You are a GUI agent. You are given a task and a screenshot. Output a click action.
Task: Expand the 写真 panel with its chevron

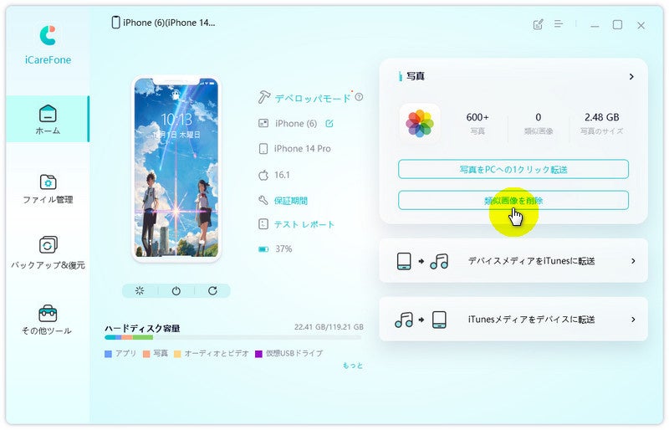pyautogui.click(x=631, y=76)
